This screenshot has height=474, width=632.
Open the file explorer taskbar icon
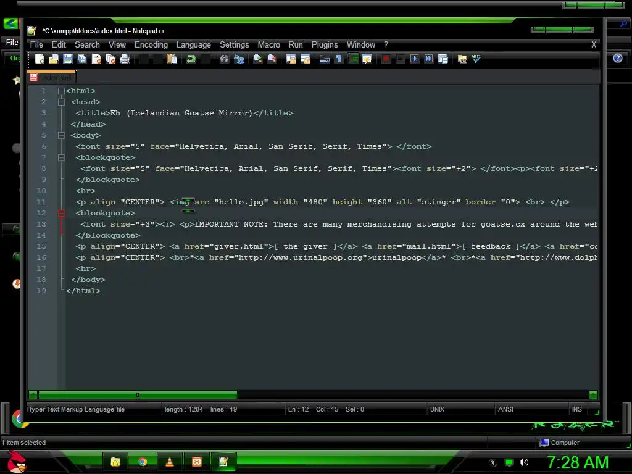coord(115,462)
